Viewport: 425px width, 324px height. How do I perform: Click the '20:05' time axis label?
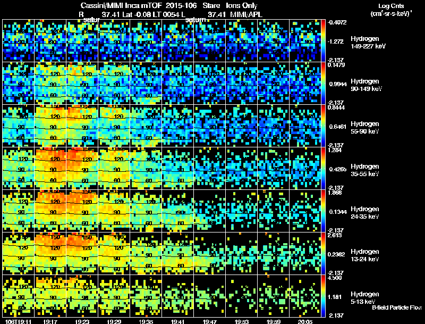point(305,322)
